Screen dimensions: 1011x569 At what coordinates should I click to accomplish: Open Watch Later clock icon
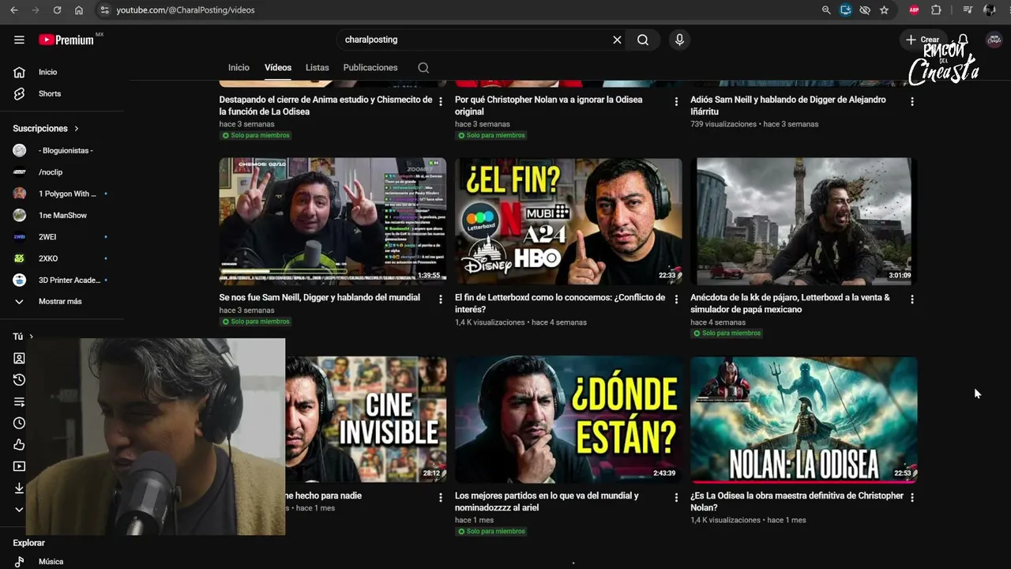[x=20, y=423]
